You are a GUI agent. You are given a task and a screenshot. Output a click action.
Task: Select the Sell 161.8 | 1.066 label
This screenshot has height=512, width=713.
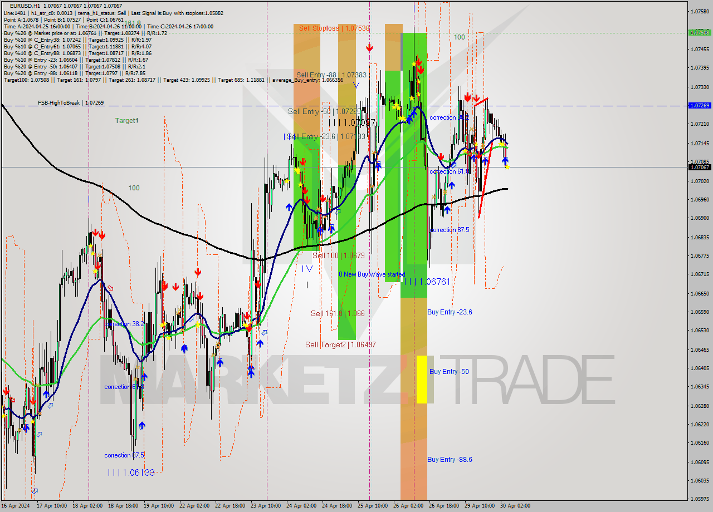pyautogui.click(x=338, y=313)
